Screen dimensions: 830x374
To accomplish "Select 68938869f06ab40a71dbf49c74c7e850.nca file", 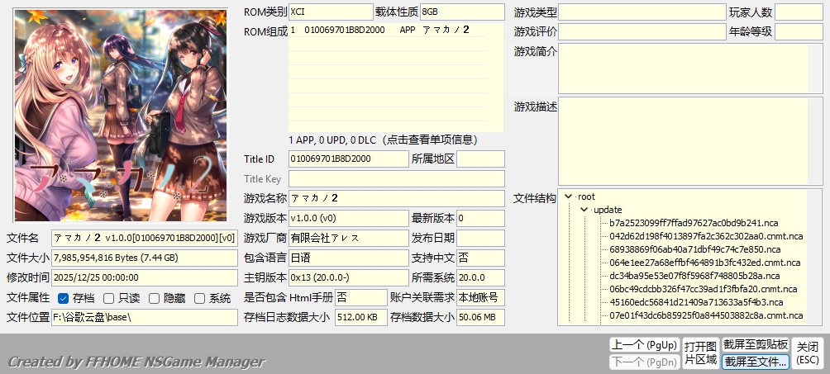I will [695, 249].
